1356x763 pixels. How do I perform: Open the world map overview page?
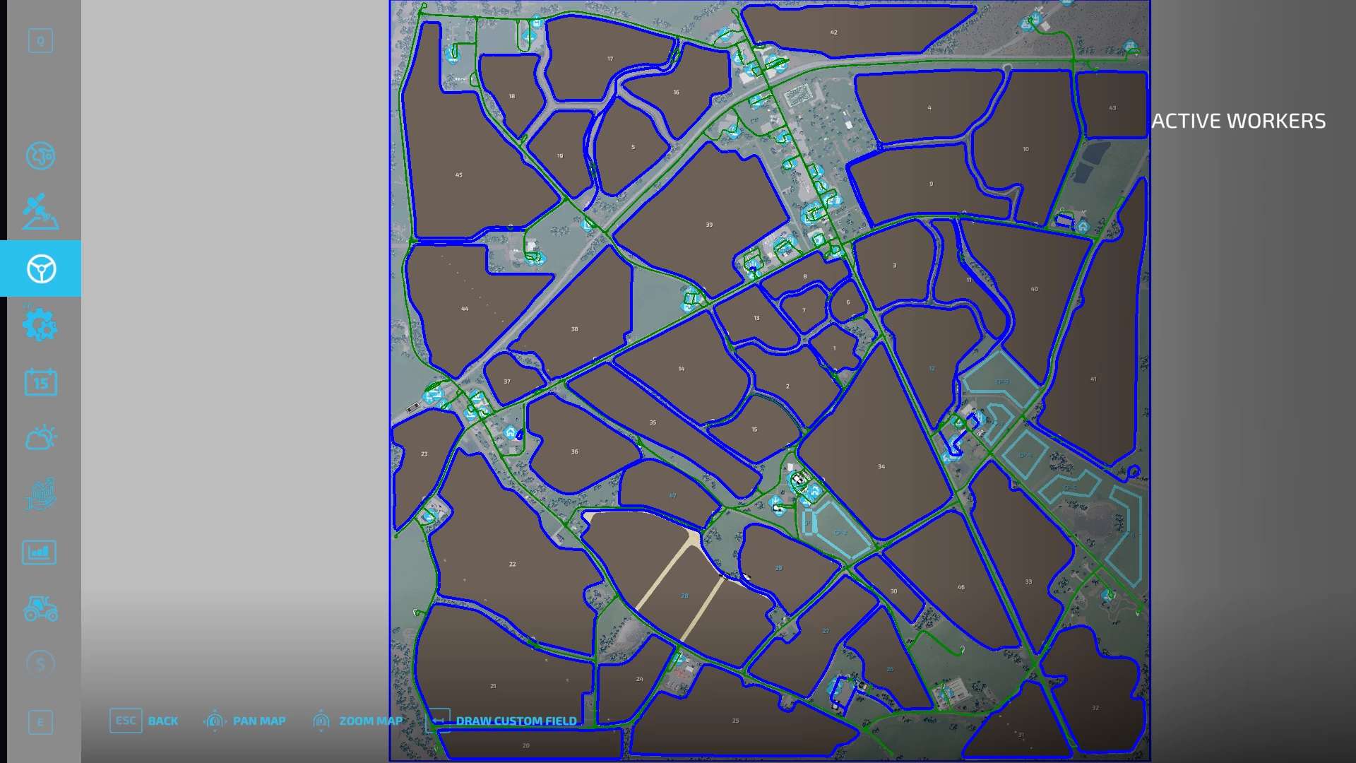coord(40,156)
